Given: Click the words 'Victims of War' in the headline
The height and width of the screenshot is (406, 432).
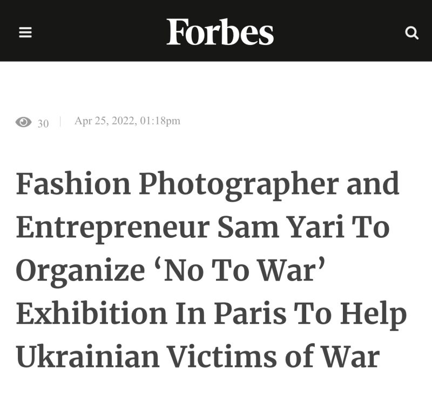Looking at the screenshot, I should 273,357.
